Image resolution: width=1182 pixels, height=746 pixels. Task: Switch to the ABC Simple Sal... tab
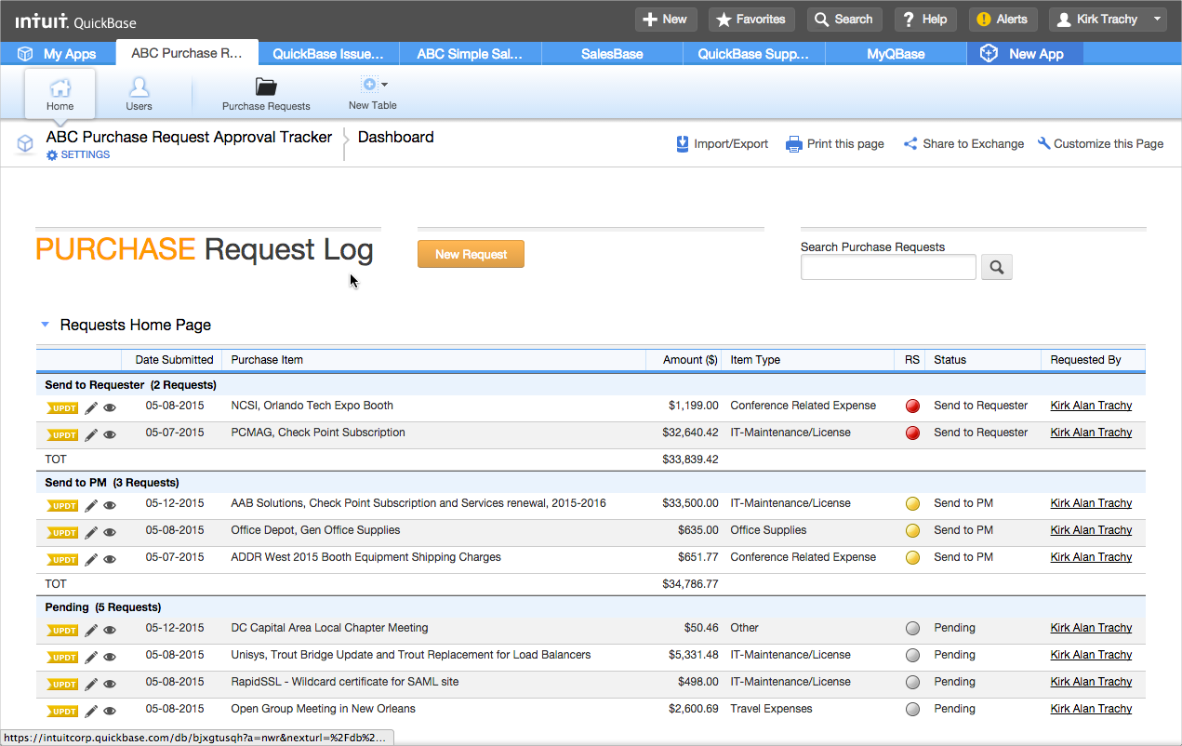coord(471,54)
